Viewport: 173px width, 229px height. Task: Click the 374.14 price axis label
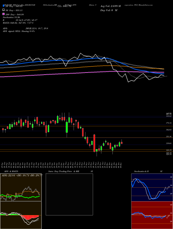[x=169, y=123]
